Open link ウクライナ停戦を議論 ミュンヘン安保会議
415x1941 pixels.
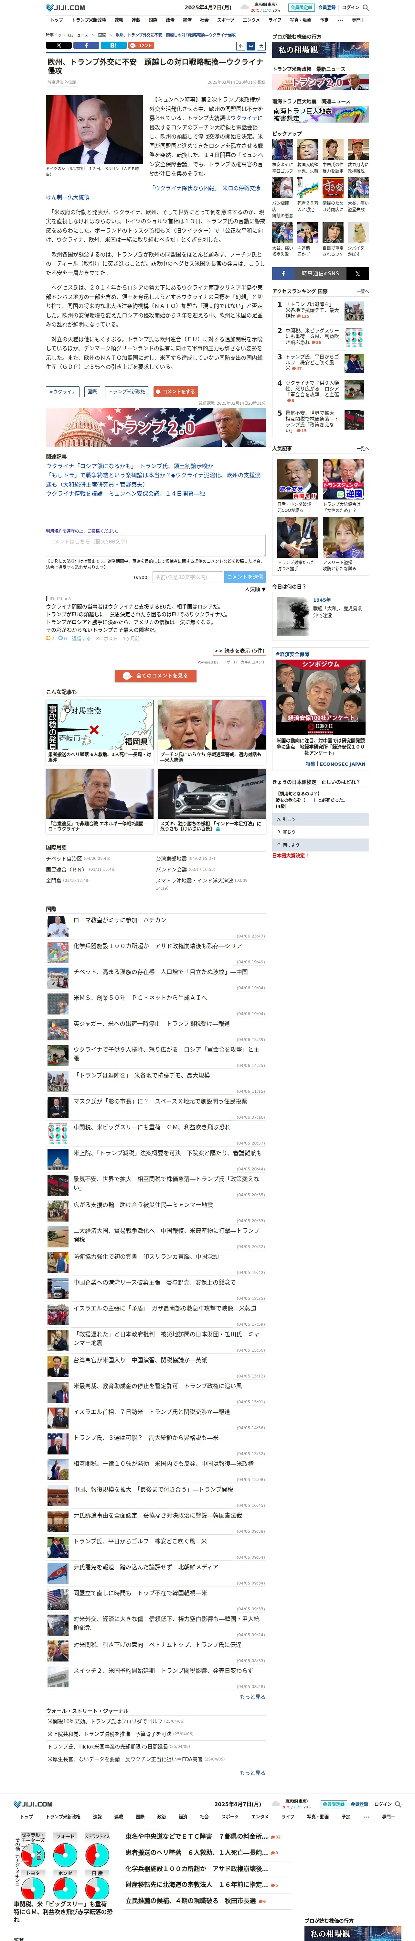coord(126,494)
